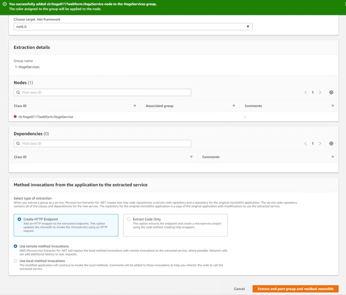The width and height of the screenshot is (346, 295).
Task: Click the pink group color dot of HogeService
Action: pyautogui.click(x=15, y=117)
